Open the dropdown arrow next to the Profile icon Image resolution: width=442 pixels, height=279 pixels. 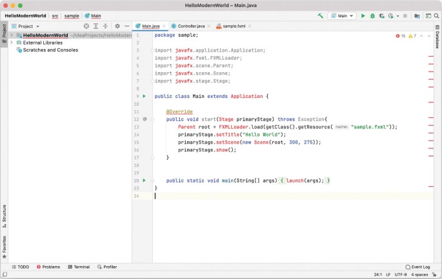tap(397, 16)
